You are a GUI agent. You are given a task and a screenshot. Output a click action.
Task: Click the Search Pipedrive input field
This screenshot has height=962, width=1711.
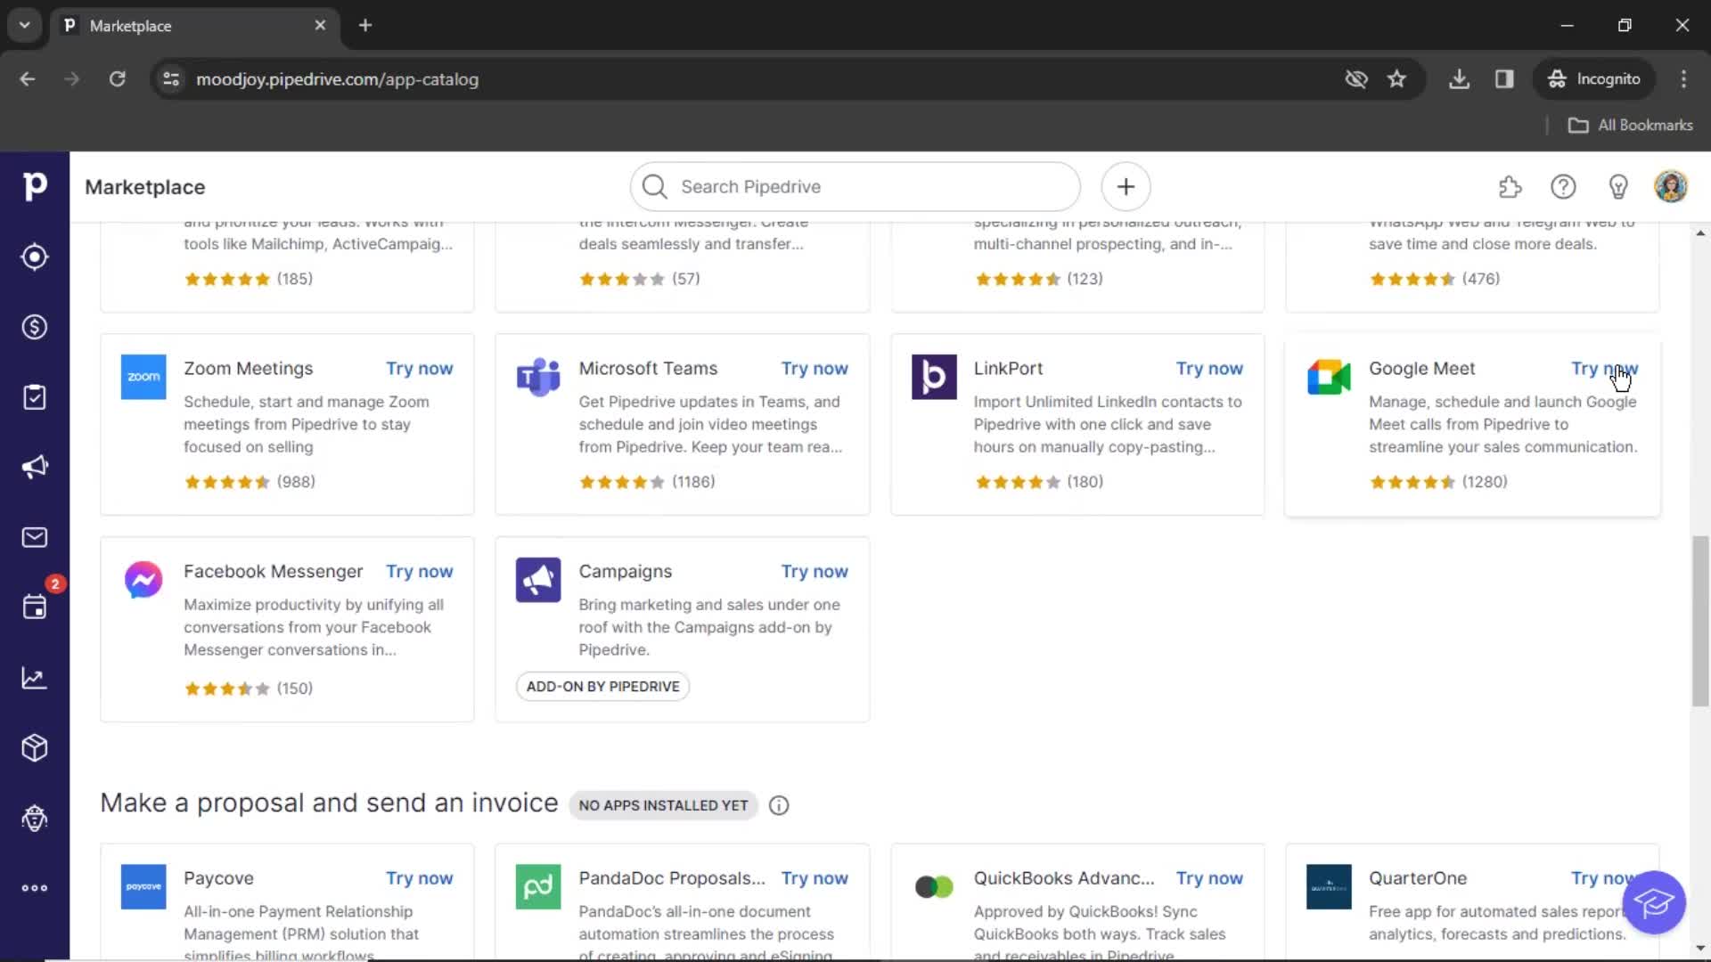click(x=855, y=187)
